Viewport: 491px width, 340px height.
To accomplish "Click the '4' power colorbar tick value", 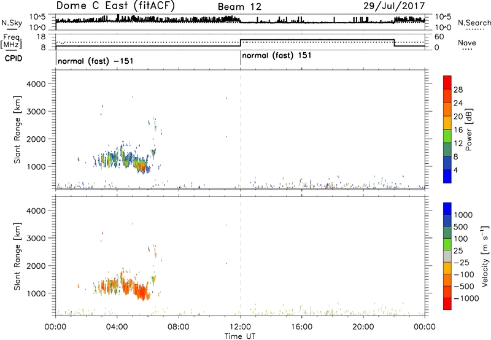I will pyautogui.click(x=455, y=170).
